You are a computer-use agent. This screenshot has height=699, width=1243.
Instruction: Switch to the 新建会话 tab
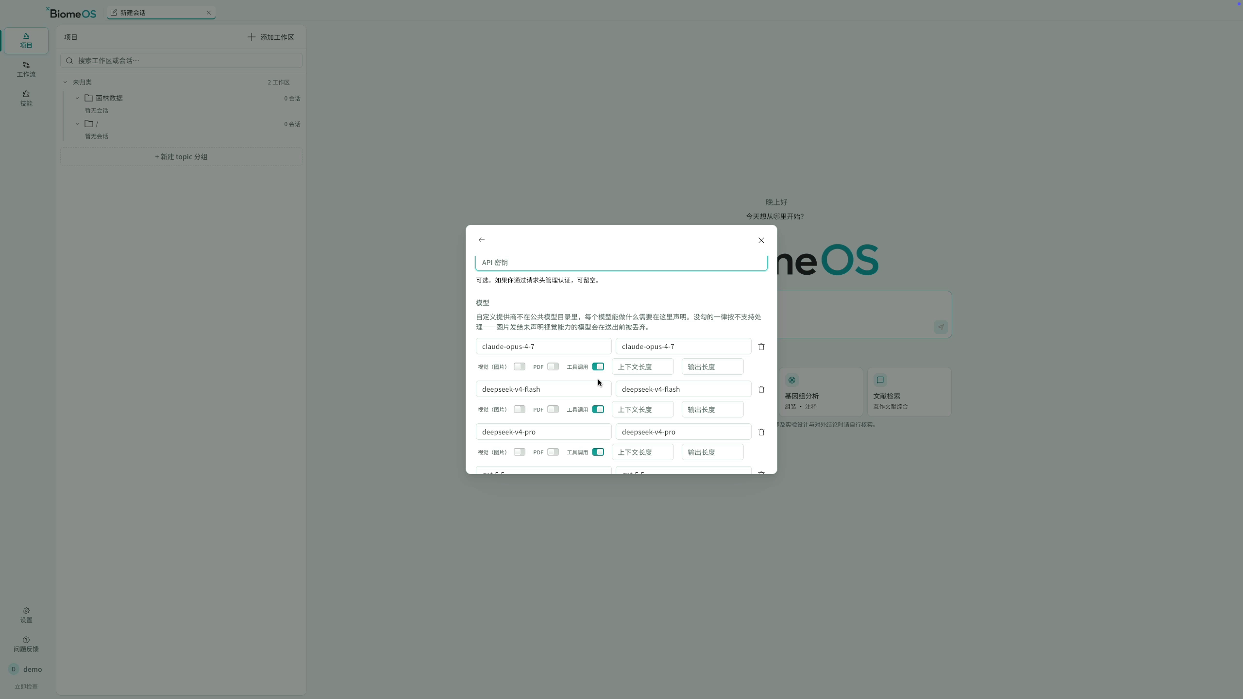[161, 13]
